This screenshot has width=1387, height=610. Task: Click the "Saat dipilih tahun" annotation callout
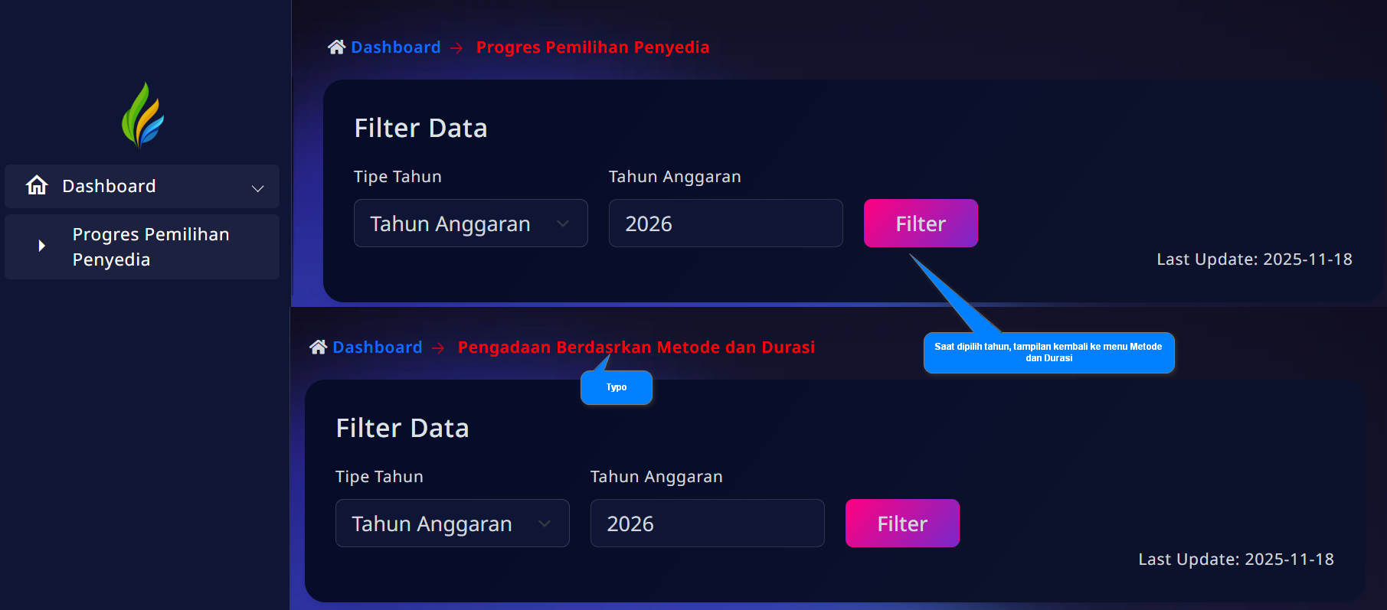tap(1048, 353)
